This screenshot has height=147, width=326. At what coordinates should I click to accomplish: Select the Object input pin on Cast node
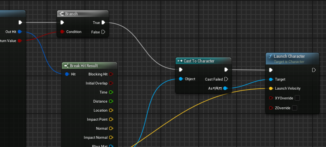pyautogui.click(x=181, y=79)
